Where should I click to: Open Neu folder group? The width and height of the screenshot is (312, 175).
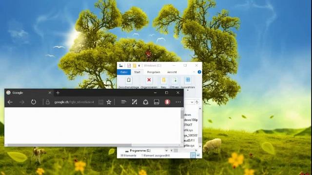click(x=163, y=83)
